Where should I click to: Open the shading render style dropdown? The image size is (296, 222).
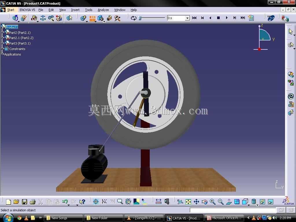258,205
